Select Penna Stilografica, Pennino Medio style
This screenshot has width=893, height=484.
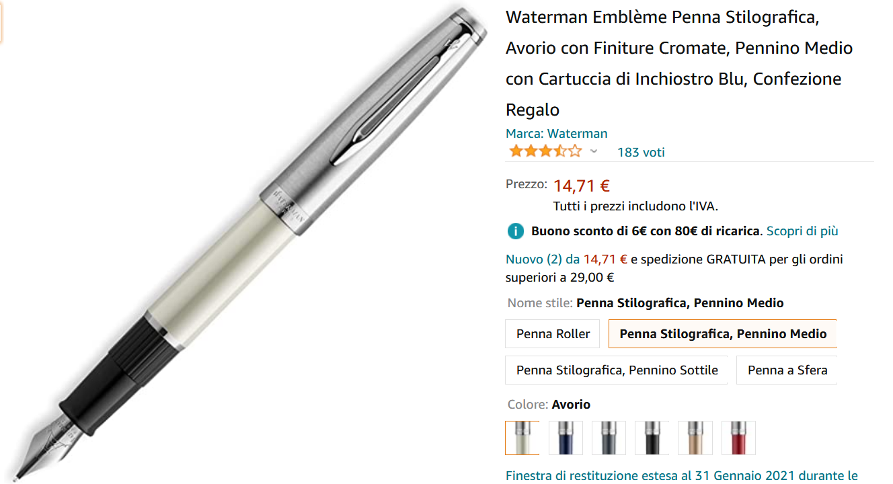pyautogui.click(x=723, y=333)
